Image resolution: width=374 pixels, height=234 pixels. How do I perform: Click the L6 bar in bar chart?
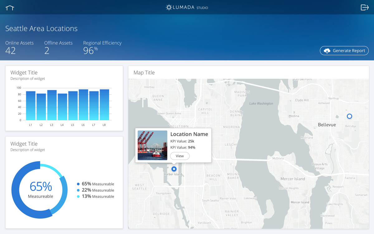[83, 105]
